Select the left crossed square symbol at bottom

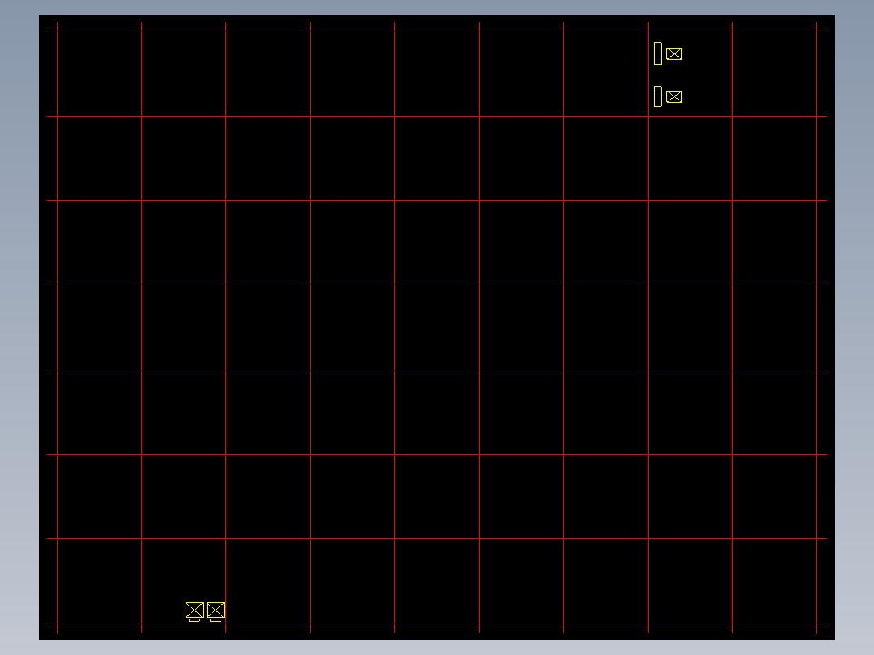(x=195, y=610)
